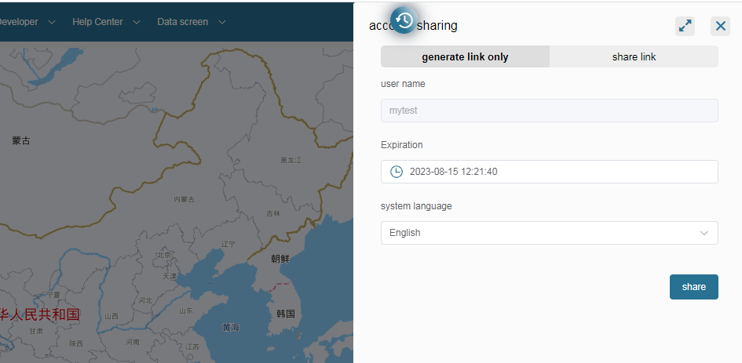Click the circular history clock icon
The height and width of the screenshot is (363, 742).
tap(404, 20)
